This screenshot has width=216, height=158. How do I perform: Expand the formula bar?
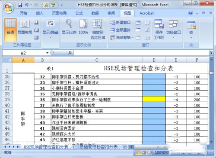(x=211, y=53)
